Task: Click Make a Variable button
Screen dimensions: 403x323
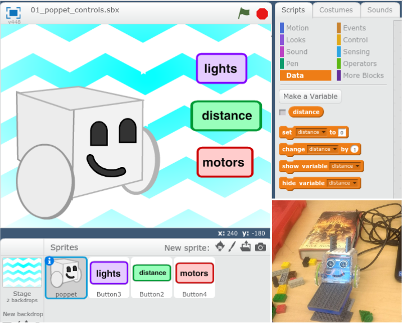Action: (310, 97)
